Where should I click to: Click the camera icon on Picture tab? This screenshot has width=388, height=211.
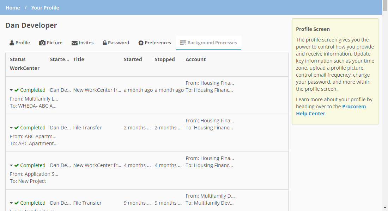click(x=42, y=43)
